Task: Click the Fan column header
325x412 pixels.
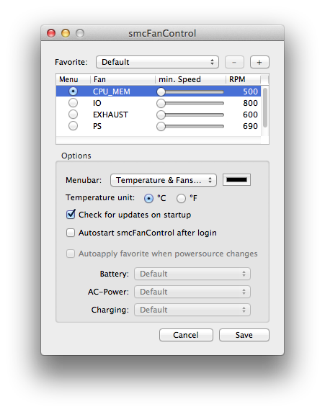Action: click(123, 79)
